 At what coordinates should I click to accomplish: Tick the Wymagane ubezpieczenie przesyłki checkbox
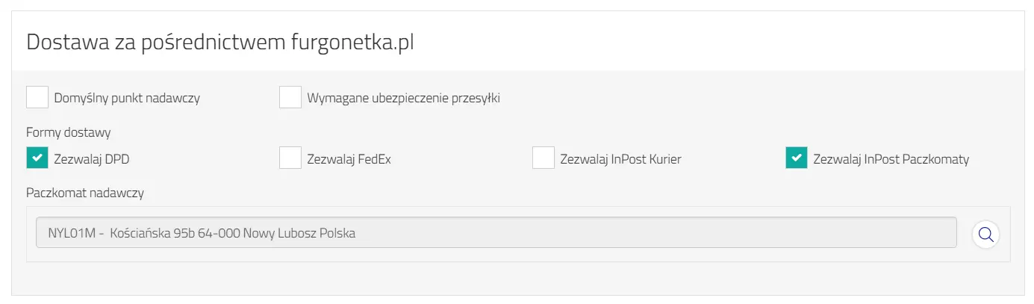pyautogui.click(x=290, y=97)
